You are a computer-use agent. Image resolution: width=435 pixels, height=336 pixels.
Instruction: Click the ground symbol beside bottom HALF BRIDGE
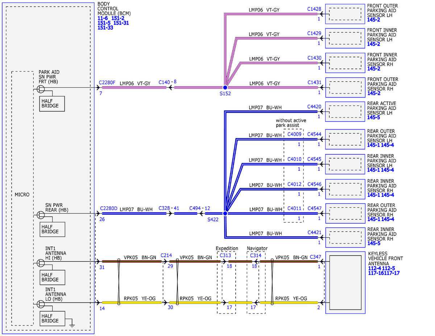[x=72, y=324]
